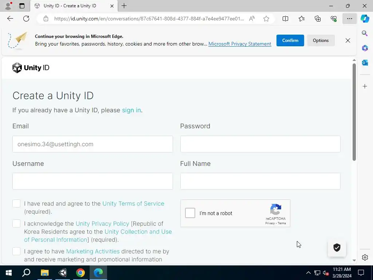Open the sidebar search icon
The image size is (373, 280).
point(365,33)
